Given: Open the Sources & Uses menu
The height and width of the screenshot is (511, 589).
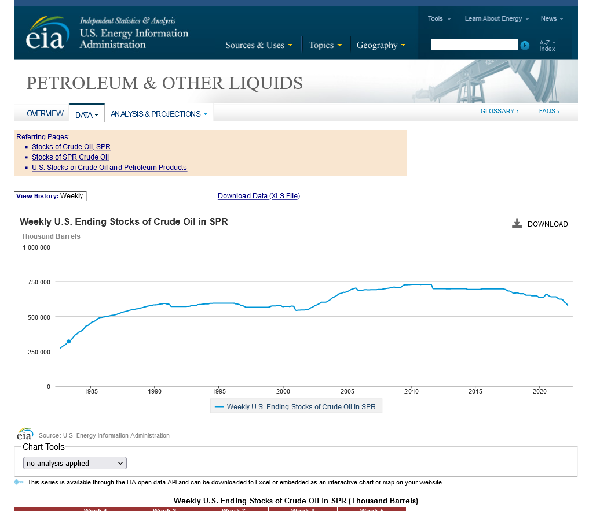Looking at the screenshot, I should pos(259,45).
